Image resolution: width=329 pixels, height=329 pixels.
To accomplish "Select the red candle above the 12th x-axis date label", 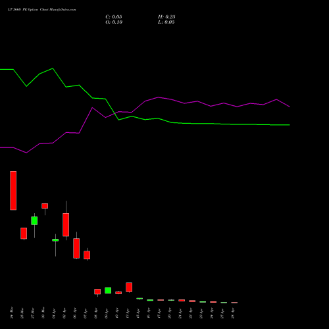I will 129,288.
